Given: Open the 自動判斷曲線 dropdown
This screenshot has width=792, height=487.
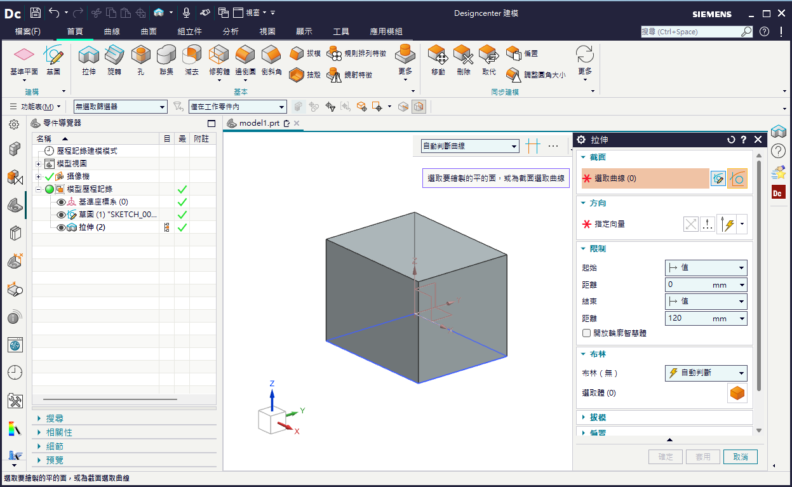Looking at the screenshot, I should click(470, 146).
